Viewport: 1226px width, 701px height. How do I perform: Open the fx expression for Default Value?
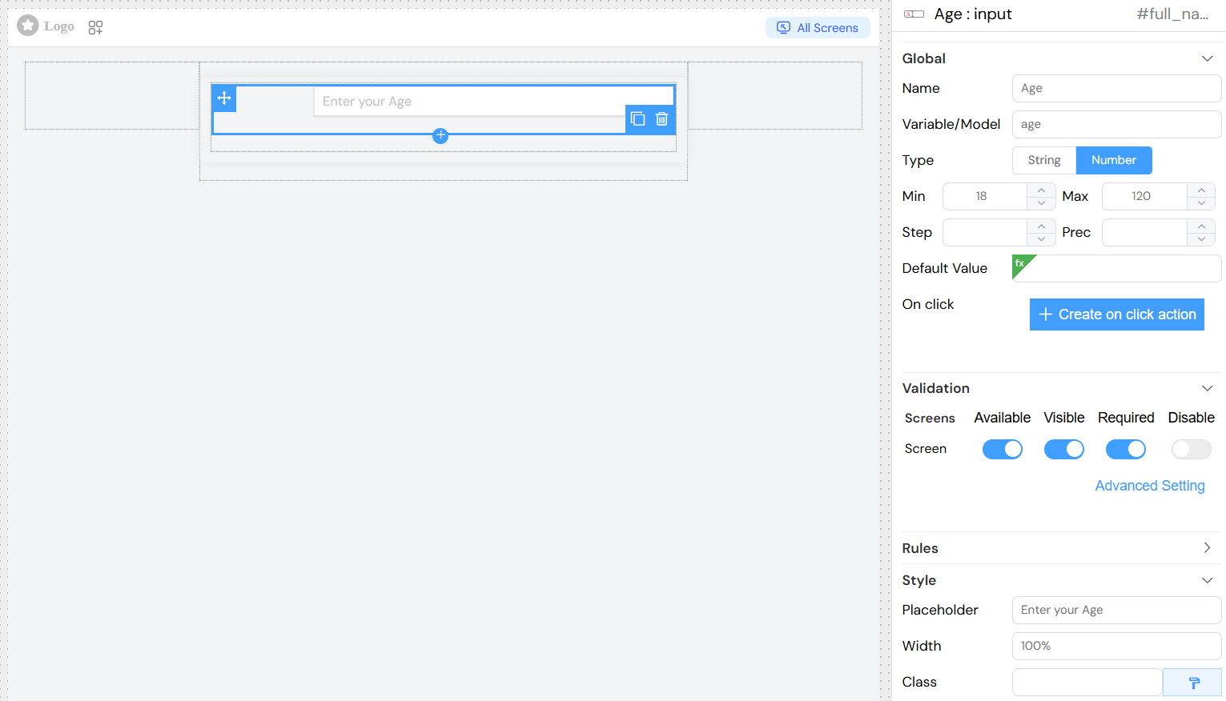pyautogui.click(x=1022, y=264)
